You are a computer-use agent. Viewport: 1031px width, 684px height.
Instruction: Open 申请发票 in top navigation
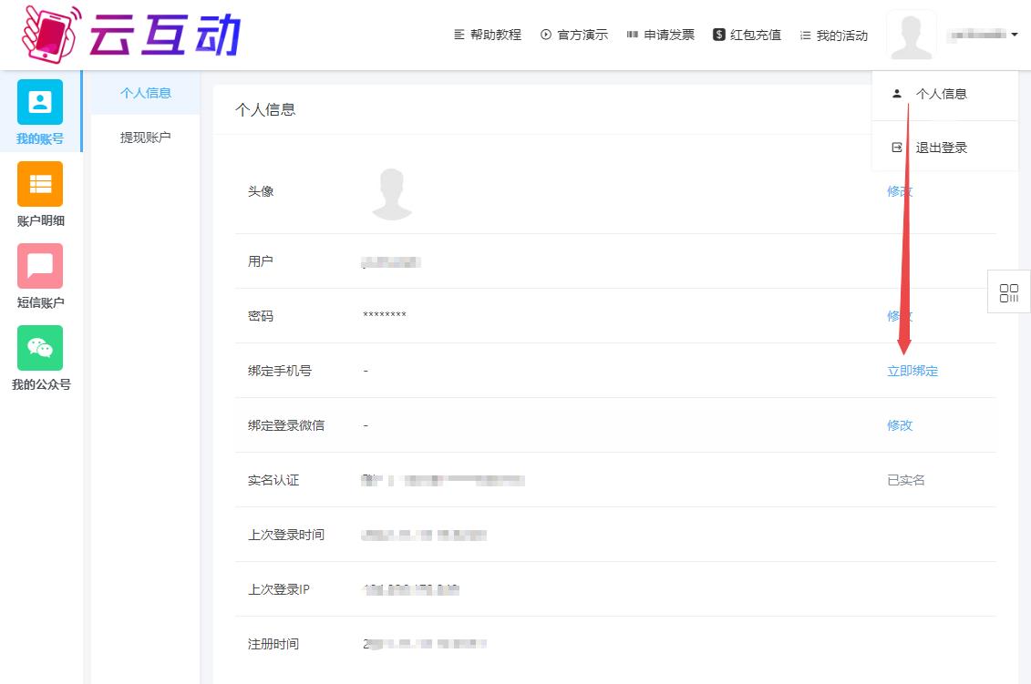click(x=661, y=35)
